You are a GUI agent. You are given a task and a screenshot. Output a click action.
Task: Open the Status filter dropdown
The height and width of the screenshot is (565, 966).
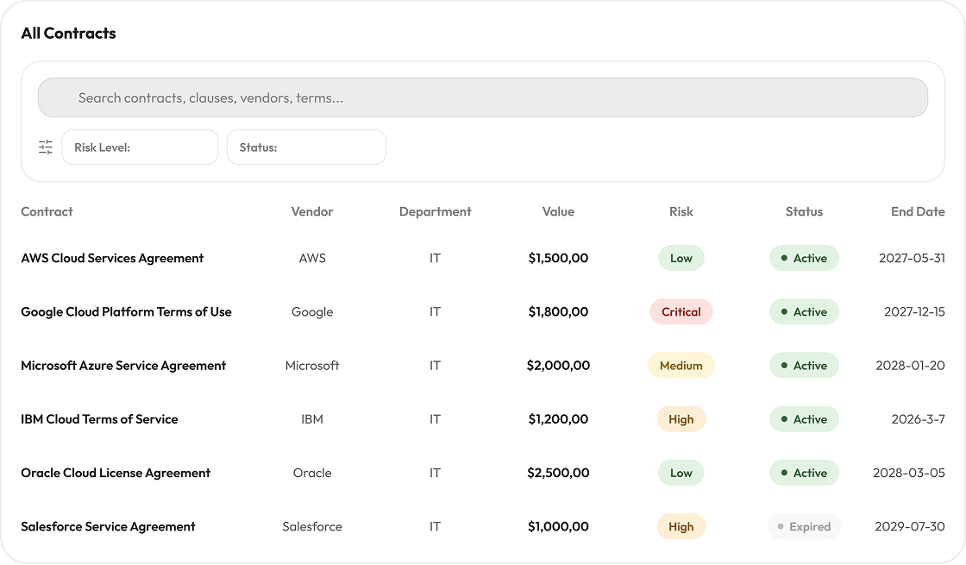[x=306, y=148]
